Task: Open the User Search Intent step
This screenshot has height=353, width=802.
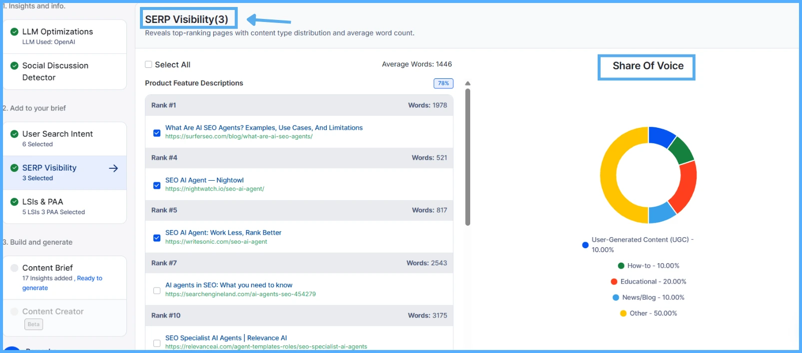Action: point(57,134)
